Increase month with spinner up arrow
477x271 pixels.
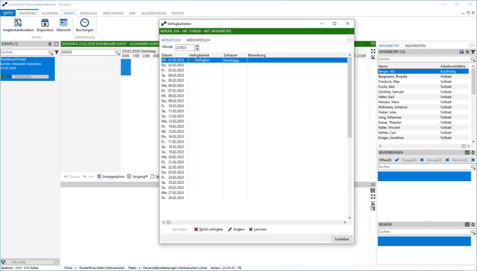[198, 46]
